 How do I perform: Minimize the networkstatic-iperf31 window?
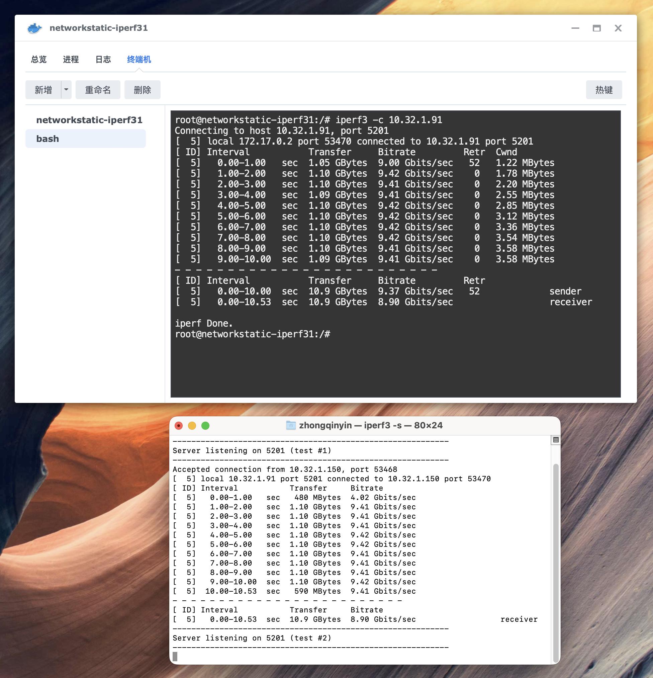point(575,28)
